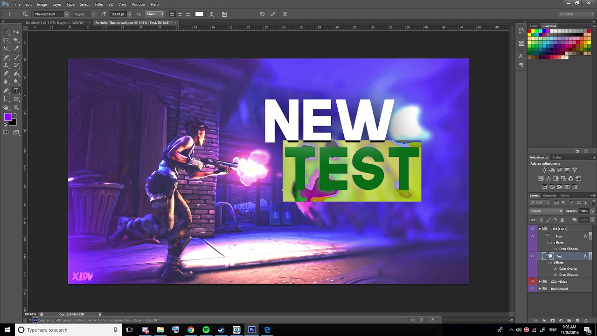This screenshot has height=336, width=597.
Task: Hide the Test text layer
Action: (x=532, y=256)
